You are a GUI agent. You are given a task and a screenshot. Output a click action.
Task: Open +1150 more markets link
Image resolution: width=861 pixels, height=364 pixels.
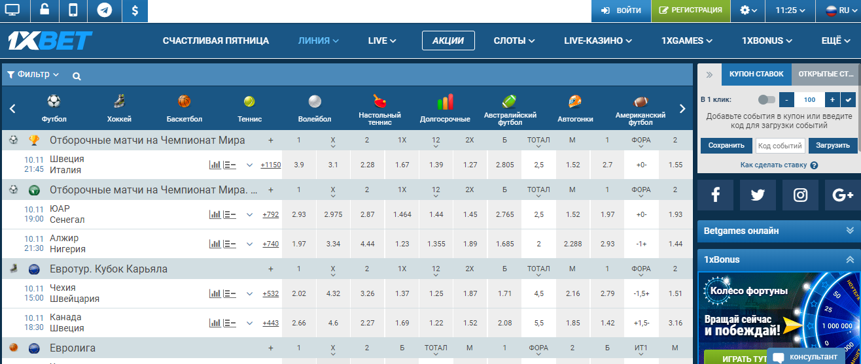point(270,165)
